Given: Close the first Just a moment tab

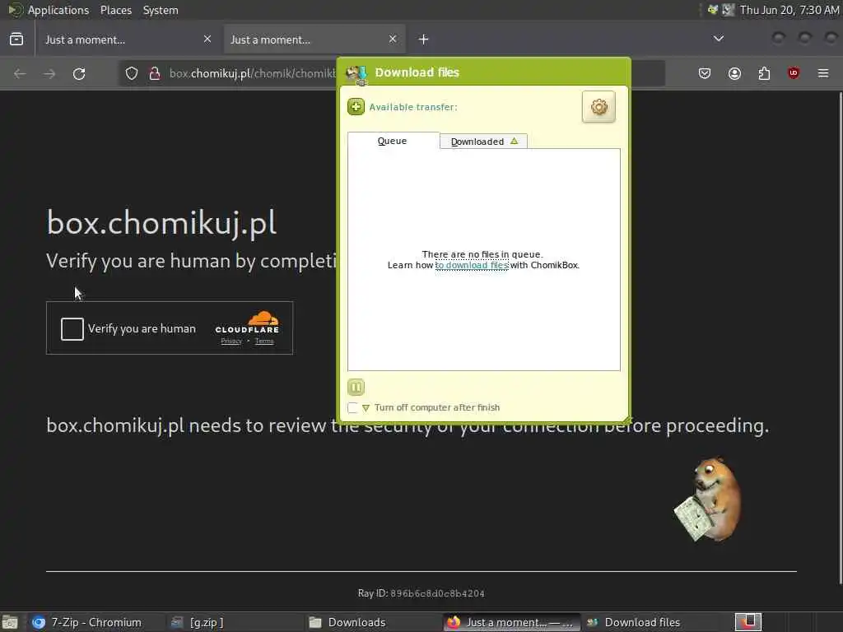Looking at the screenshot, I should pos(207,39).
